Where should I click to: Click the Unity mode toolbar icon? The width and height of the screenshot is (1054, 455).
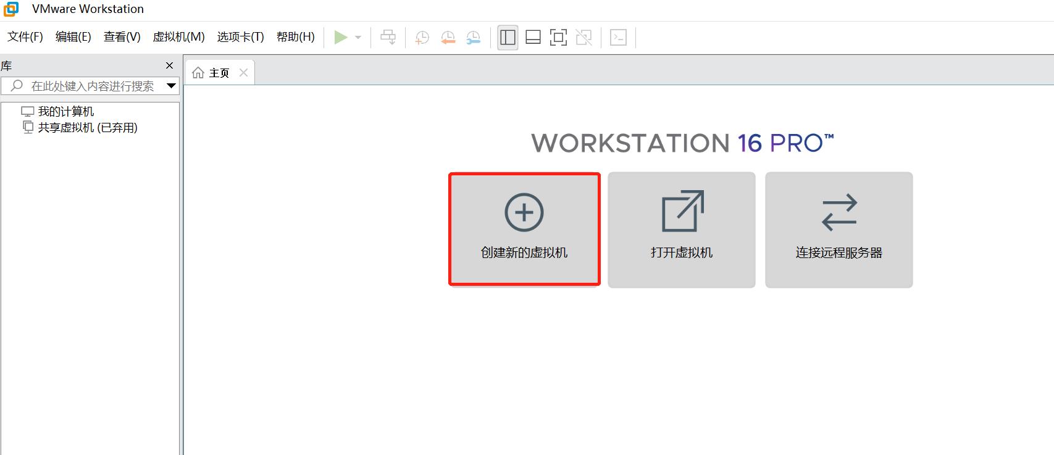(583, 38)
